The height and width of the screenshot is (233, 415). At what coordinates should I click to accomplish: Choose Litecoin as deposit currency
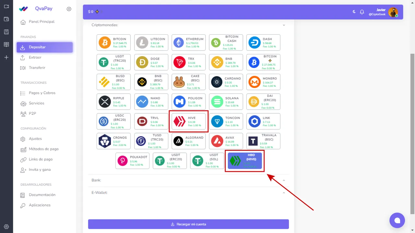(x=151, y=42)
